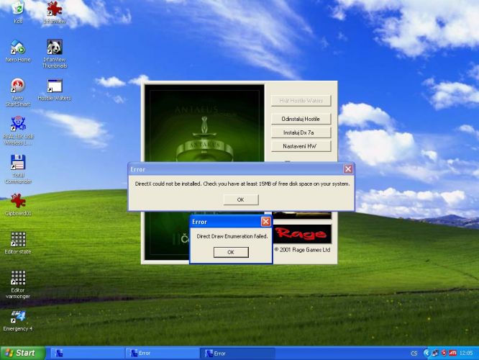Switch to the first unlabeled taskbar item

87,354
